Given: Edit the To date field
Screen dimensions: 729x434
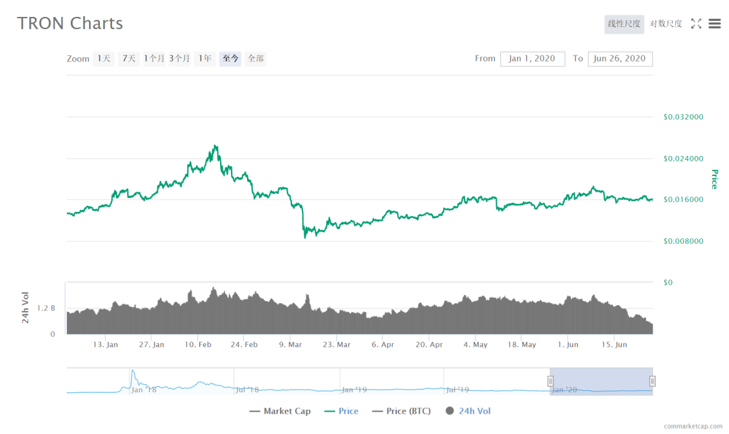Looking at the screenshot, I should [x=620, y=59].
